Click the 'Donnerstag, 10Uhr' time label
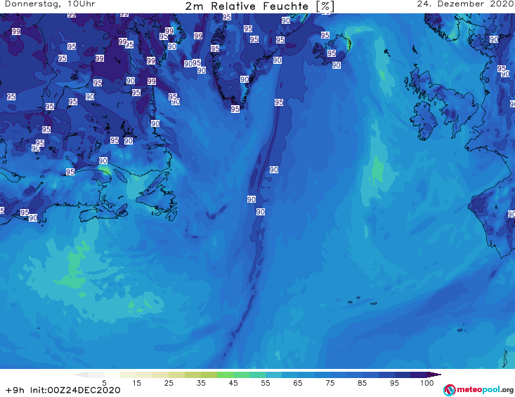The height and width of the screenshot is (397, 515). point(50,4)
